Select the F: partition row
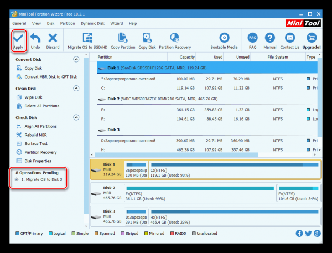332x253 pixels. pyautogui.click(x=207, y=119)
